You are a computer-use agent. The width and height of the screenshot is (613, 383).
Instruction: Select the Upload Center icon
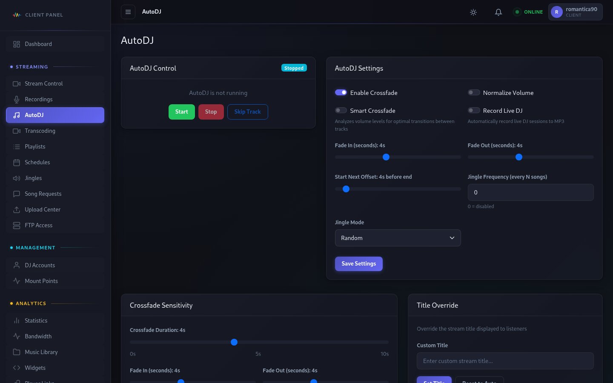[x=17, y=209]
